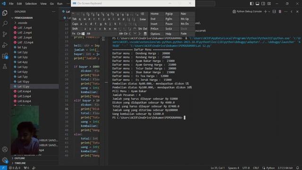Open the Manage gear menu
302x170 pixels.
click(x=5, y=160)
